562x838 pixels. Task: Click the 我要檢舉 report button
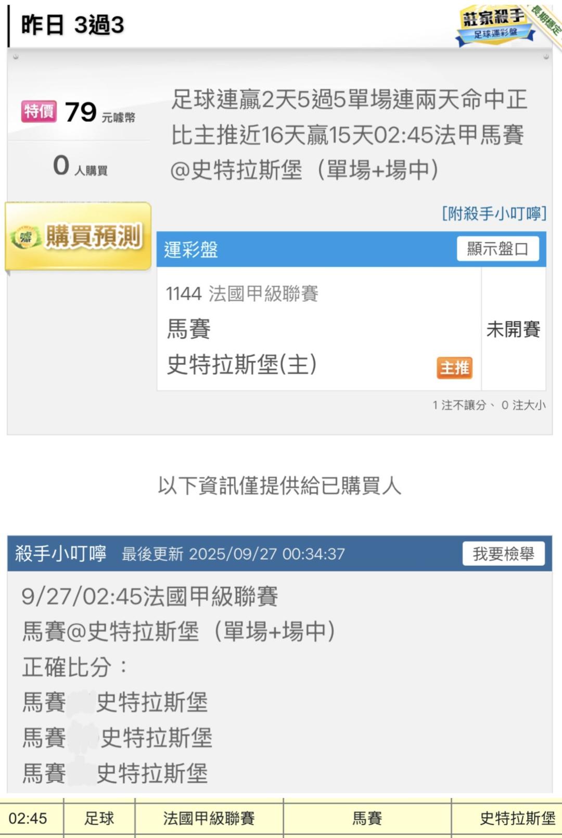coord(503,554)
